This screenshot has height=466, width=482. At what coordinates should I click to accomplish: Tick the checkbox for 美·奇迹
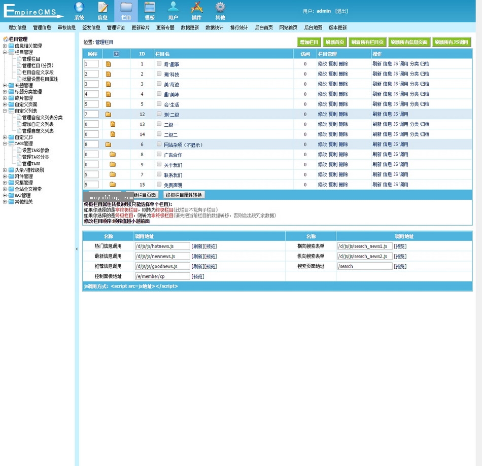[159, 84]
